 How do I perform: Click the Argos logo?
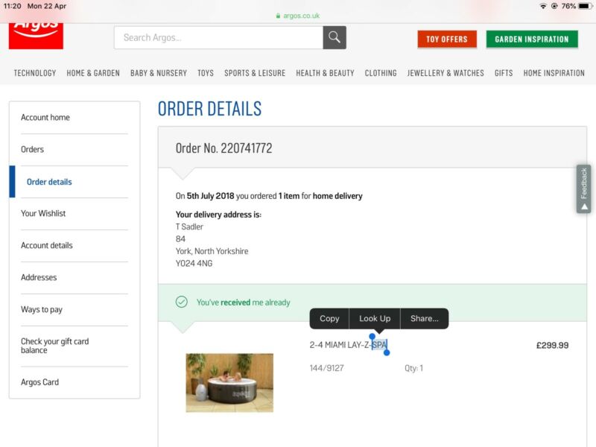(x=36, y=36)
